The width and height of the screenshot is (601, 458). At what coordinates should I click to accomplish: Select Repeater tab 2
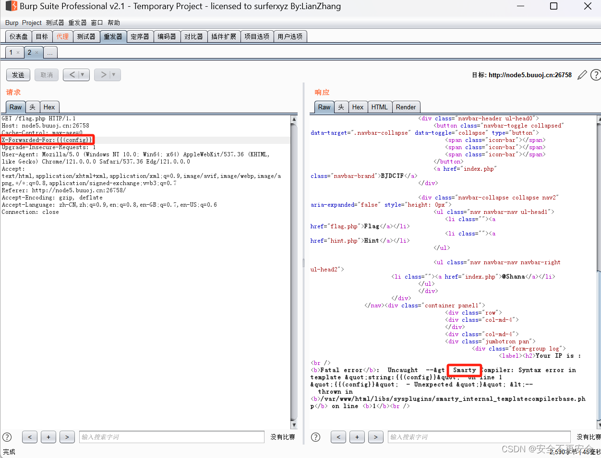tap(29, 52)
